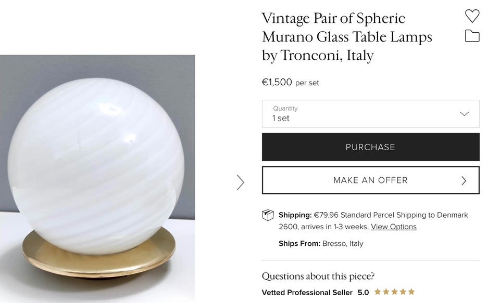Image resolution: width=500 pixels, height=303 pixels.
Task: Click the heart icon to favorite this item
Action: [x=472, y=16]
